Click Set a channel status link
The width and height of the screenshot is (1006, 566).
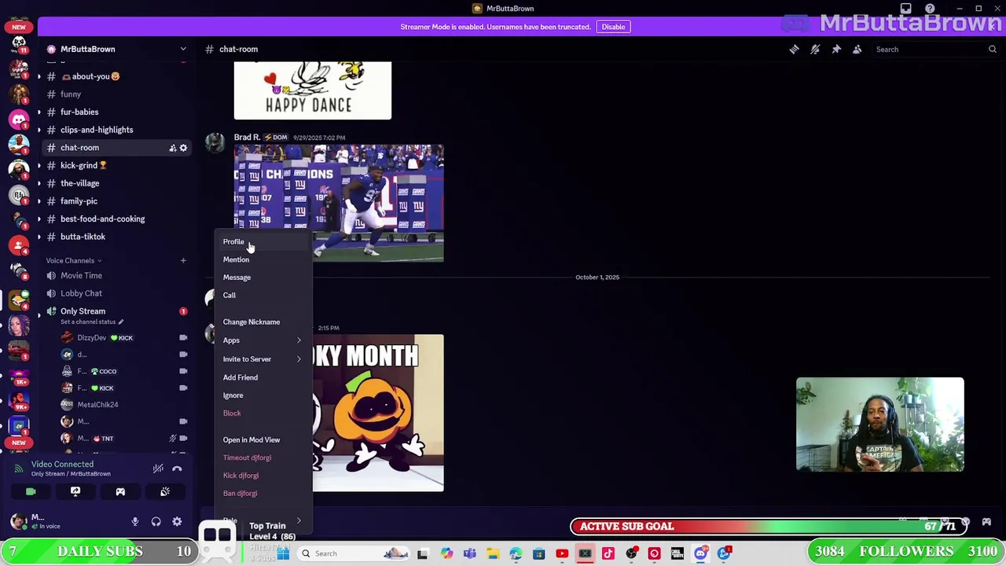(91, 322)
